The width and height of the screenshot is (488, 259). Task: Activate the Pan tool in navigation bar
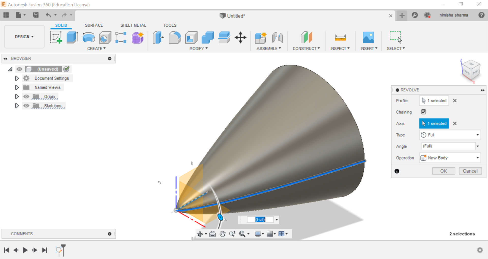[222, 234]
